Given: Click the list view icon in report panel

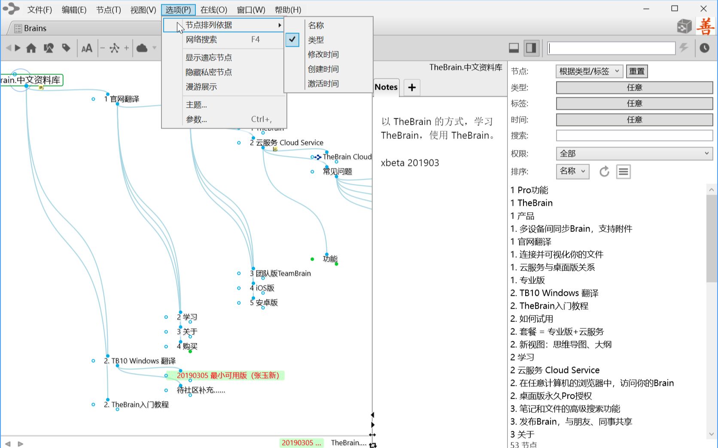Looking at the screenshot, I should click(x=624, y=171).
